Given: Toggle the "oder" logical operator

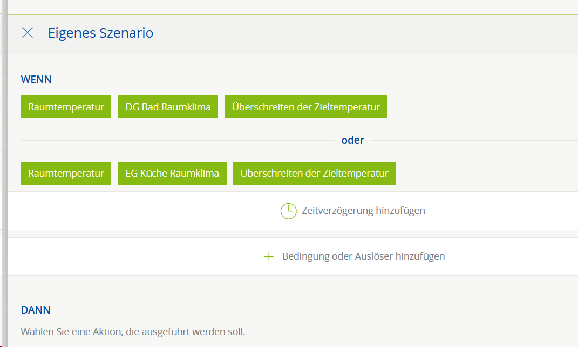Looking at the screenshot, I should pyautogui.click(x=352, y=140).
